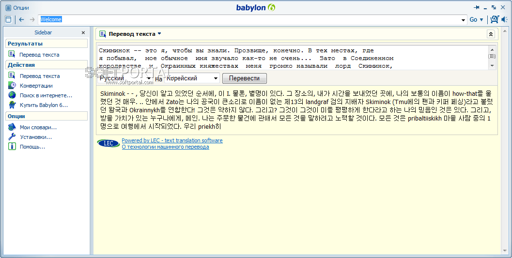Click Перевод текста icon under Результаты
Image resolution: width=512 pixels, height=258 pixels.
click(12, 54)
